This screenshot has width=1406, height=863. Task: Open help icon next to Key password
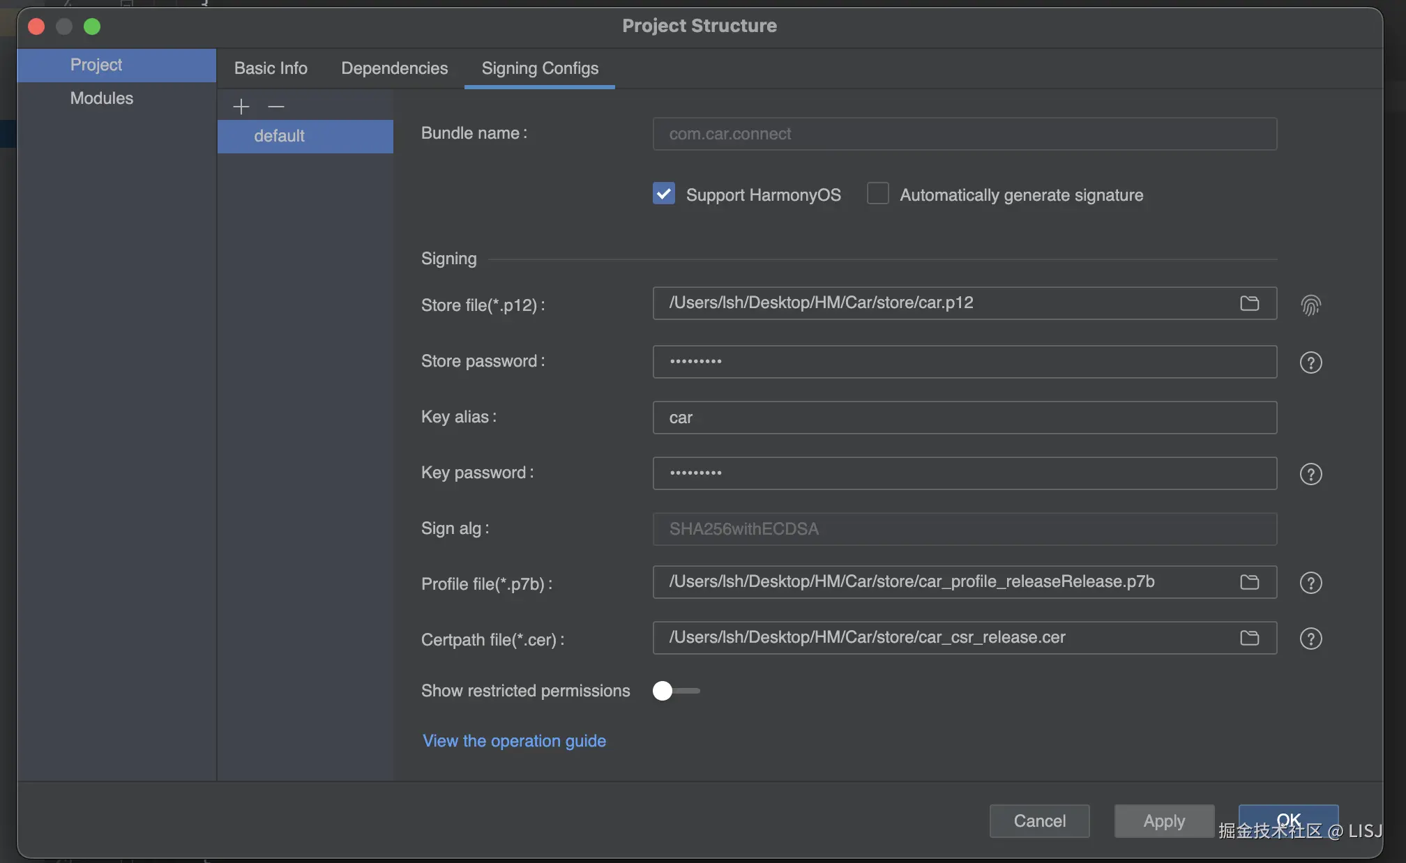[x=1310, y=474]
